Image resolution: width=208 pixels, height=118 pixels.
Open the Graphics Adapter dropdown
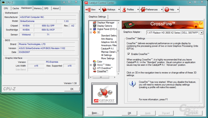pos(201,33)
